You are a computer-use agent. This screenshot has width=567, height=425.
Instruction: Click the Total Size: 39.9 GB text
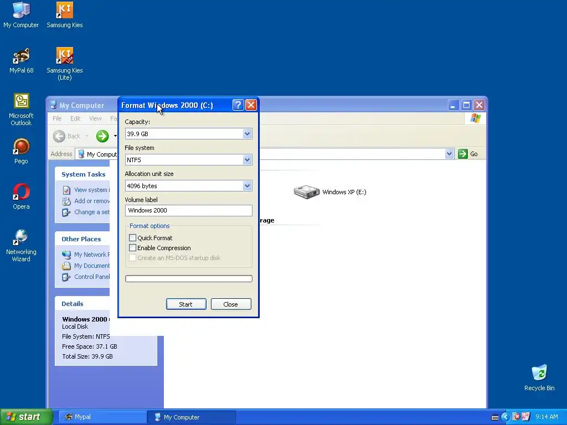(x=87, y=357)
